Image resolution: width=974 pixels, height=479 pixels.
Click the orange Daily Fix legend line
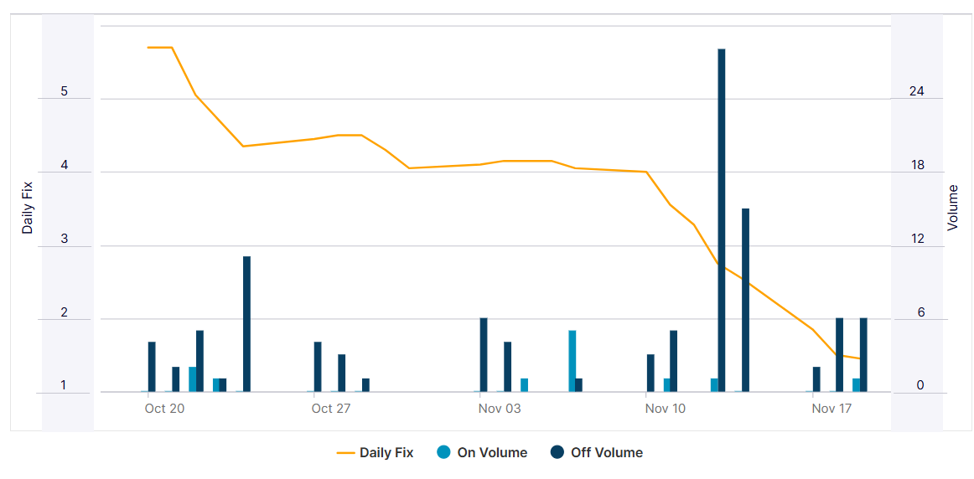pos(345,453)
